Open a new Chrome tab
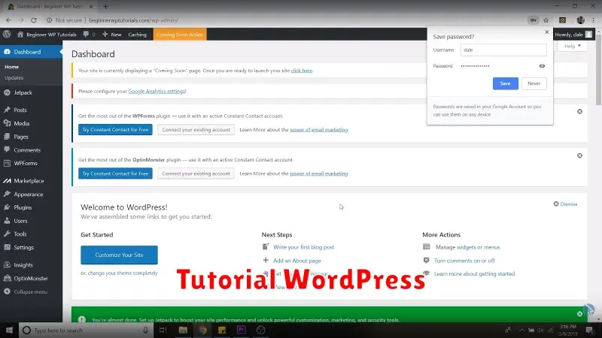The image size is (602, 338). 105,7
